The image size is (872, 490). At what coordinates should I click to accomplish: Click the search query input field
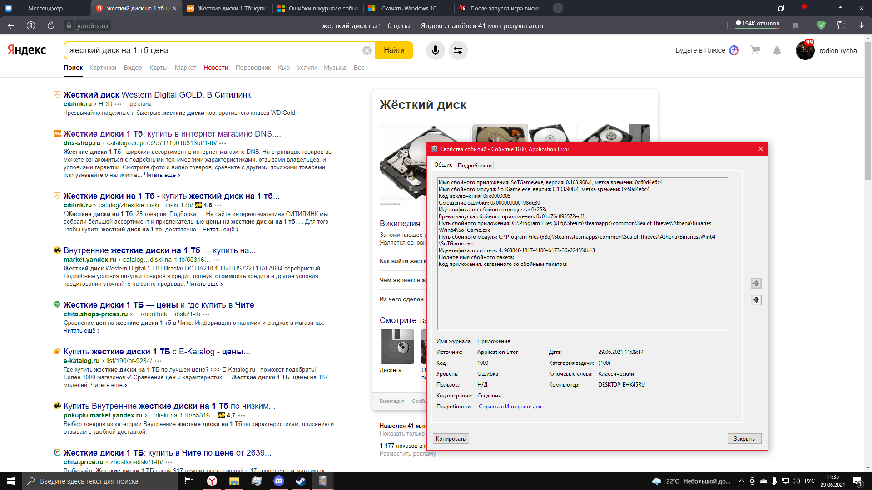point(213,50)
